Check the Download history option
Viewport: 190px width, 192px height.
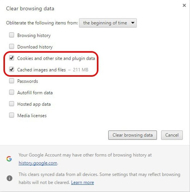click(x=12, y=47)
